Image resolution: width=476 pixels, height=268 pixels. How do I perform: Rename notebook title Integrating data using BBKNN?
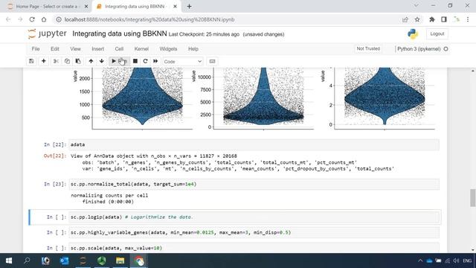coord(120,33)
